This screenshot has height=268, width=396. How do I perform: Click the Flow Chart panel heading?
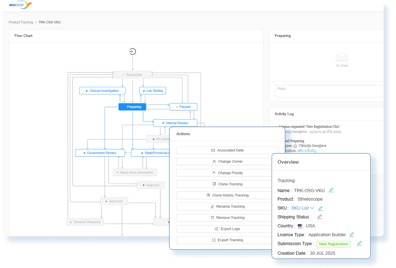pyautogui.click(x=23, y=36)
